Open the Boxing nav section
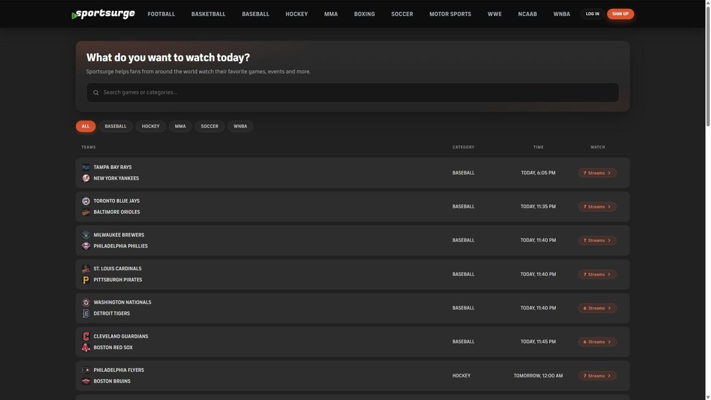Viewport: 711px width, 400px height. point(364,14)
